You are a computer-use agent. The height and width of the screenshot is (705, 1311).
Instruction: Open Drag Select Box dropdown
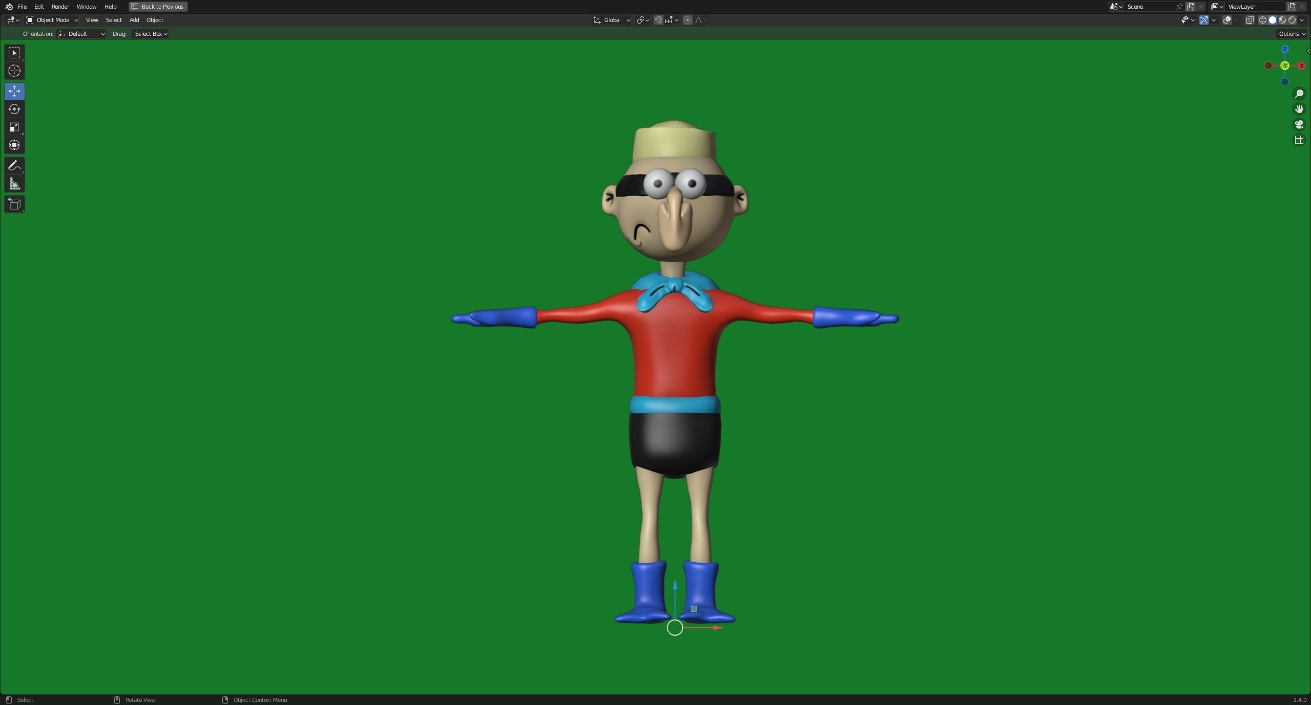151,34
